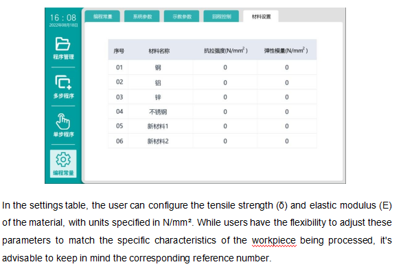This screenshot has width=403, height=271.
Task: Click the 16:08 clock display
Action: point(63,17)
